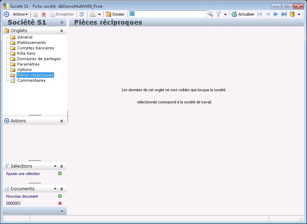This screenshot has height=224, width=307.
Task: Click the application icon in title bar
Action: click(x=6, y=6)
